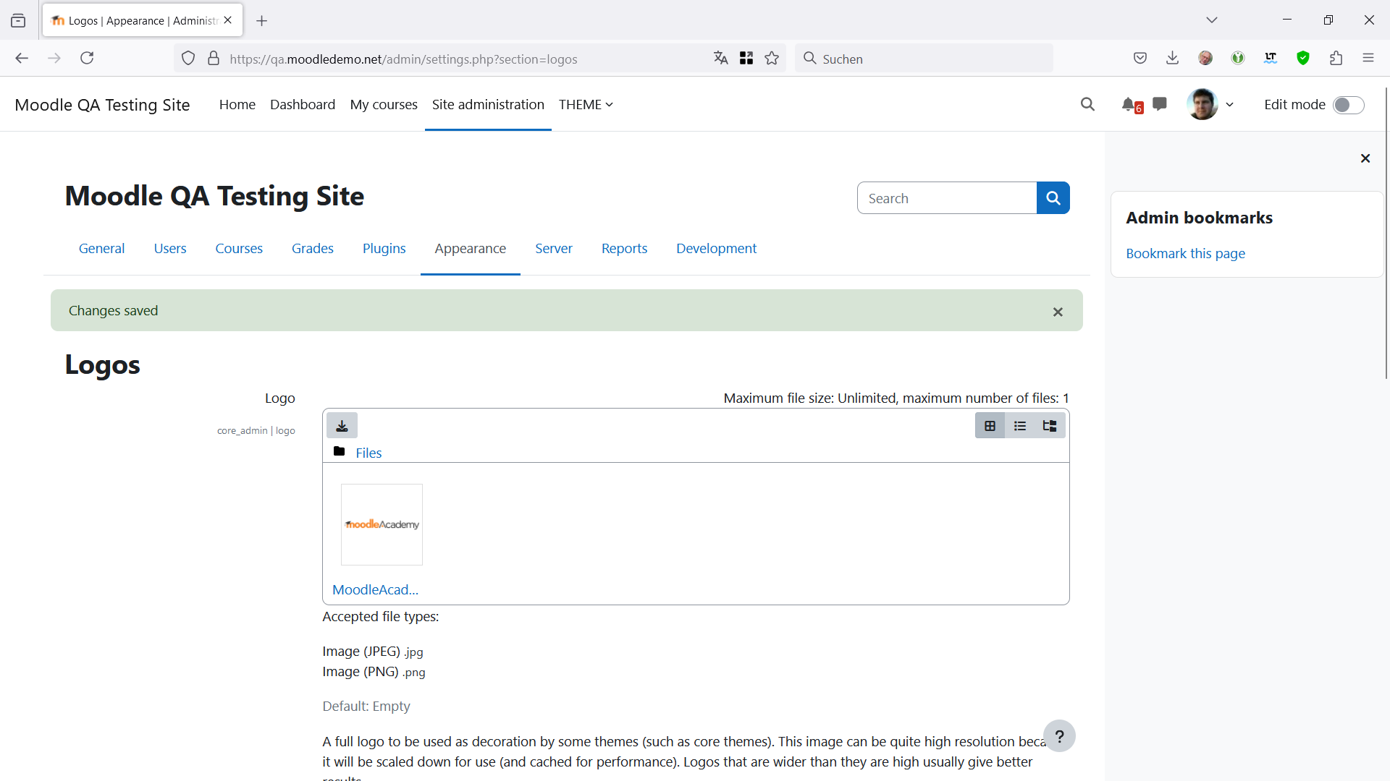Switch to the Grades tab
Image resolution: width=1390 pixels, height=781 pixels.
point(313,248)
